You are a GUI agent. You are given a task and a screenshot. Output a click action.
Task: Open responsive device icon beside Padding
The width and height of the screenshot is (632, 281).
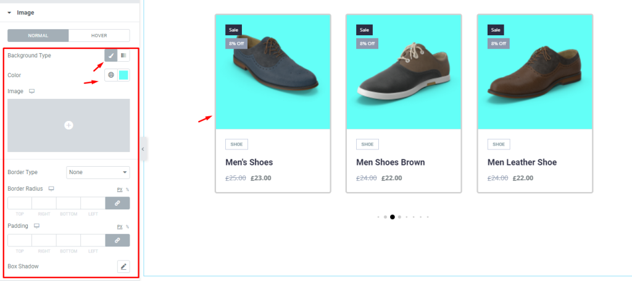coord(36,226)
